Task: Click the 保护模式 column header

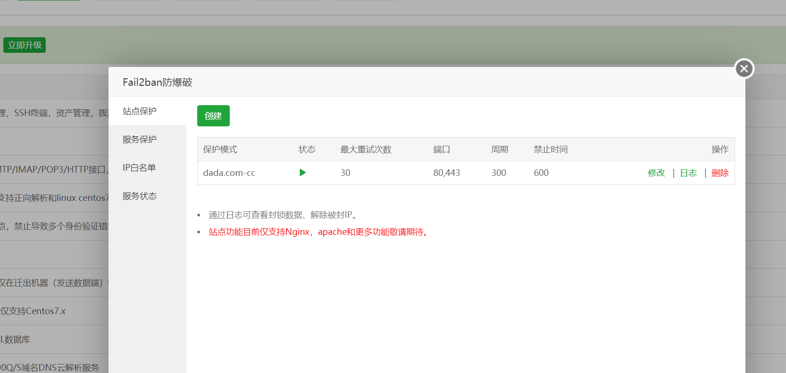Action: 220,149
